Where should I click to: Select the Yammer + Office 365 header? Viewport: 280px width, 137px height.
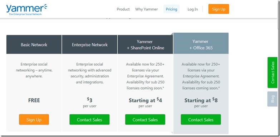pos(201,43)
